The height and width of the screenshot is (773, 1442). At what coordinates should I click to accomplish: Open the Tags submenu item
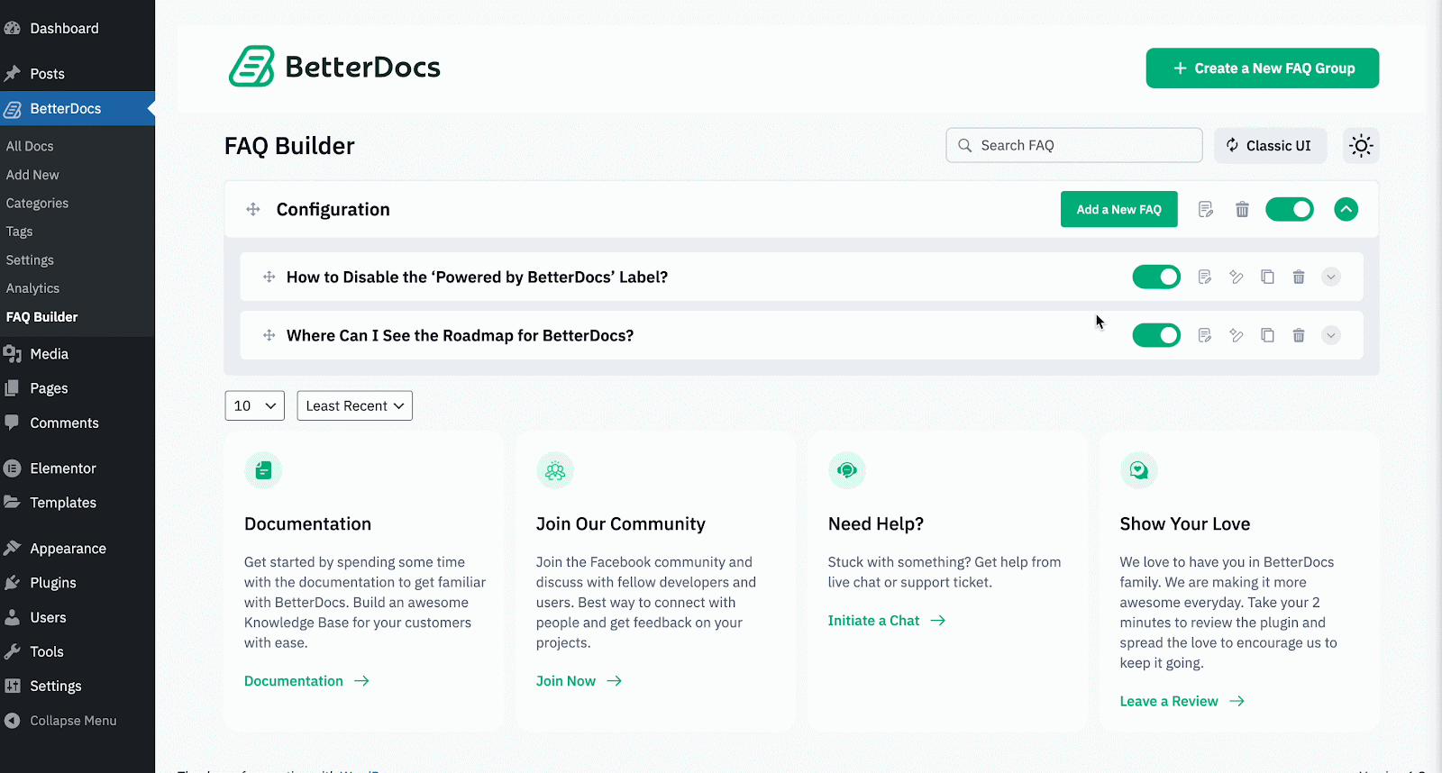(19, 232)
